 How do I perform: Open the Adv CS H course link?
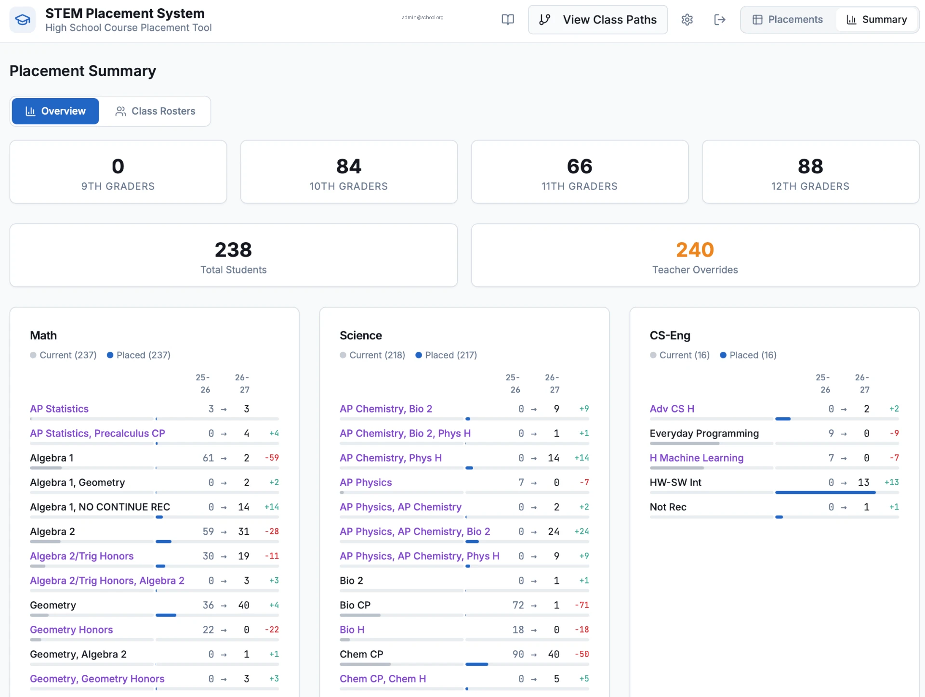coord(672,409)
